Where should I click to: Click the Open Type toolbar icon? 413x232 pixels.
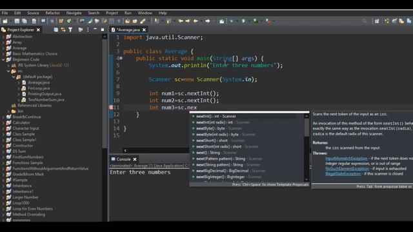point(128,21)
